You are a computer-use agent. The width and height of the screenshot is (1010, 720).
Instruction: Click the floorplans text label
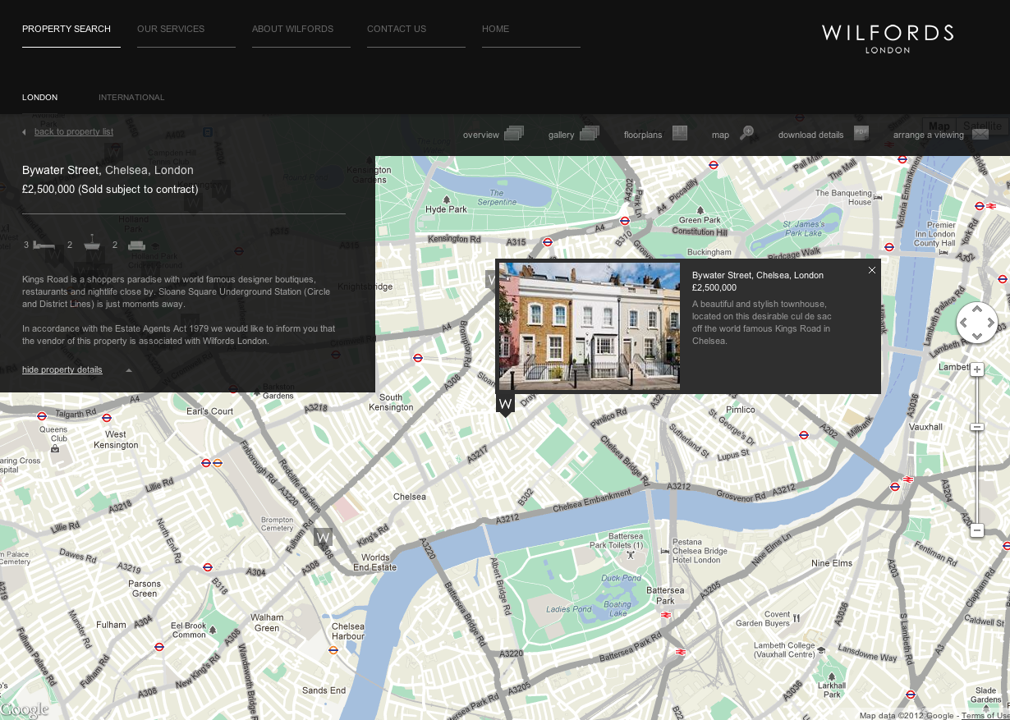pos(643,135)
